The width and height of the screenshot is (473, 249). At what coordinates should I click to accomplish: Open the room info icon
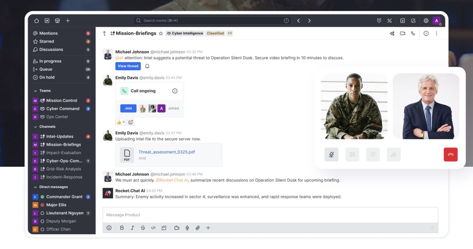[x=426, y=34]
